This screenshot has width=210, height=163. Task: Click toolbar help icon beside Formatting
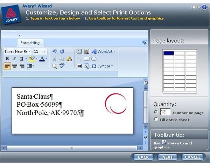point(145,42)
